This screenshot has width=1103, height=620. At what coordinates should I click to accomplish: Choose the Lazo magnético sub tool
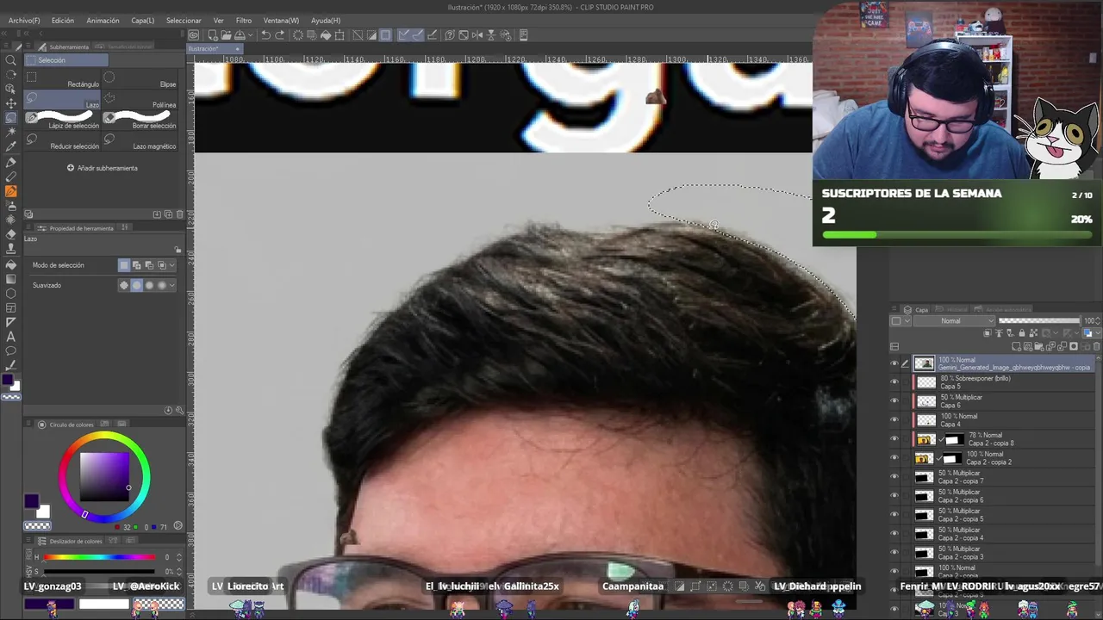[140, 141]
